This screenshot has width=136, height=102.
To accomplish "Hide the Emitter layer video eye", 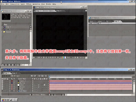I will coord(2,83).
